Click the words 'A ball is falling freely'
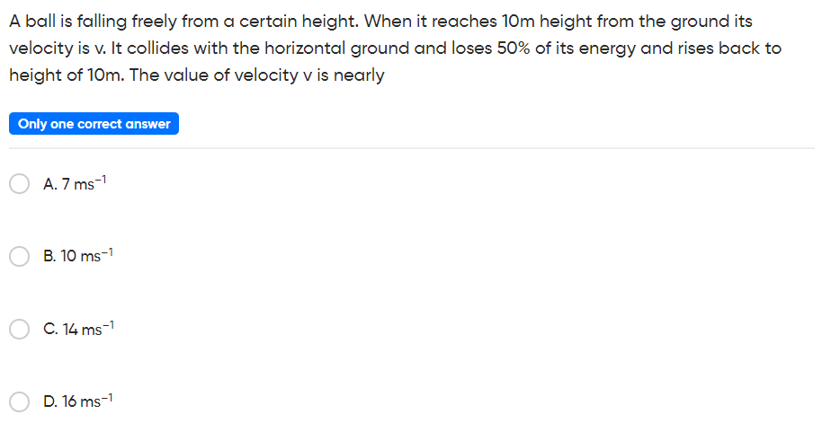Image resolution: width=831 pixels, height=432 pixels. tap(93, 22)
